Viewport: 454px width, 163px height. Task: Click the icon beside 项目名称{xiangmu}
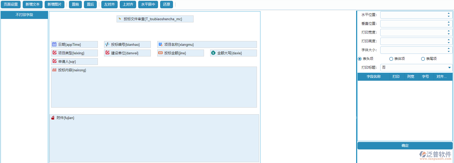pos(160,44)
